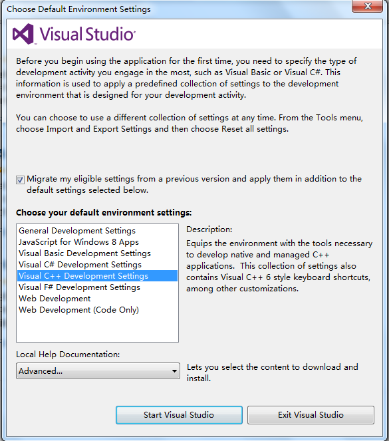Start Visual Studio with chosen settings

pos(179,415)
